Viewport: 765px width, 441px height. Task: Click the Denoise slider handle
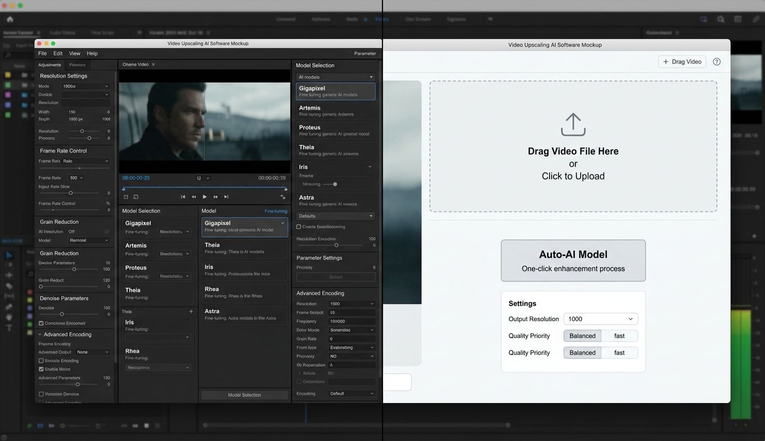tap(62, 314)
